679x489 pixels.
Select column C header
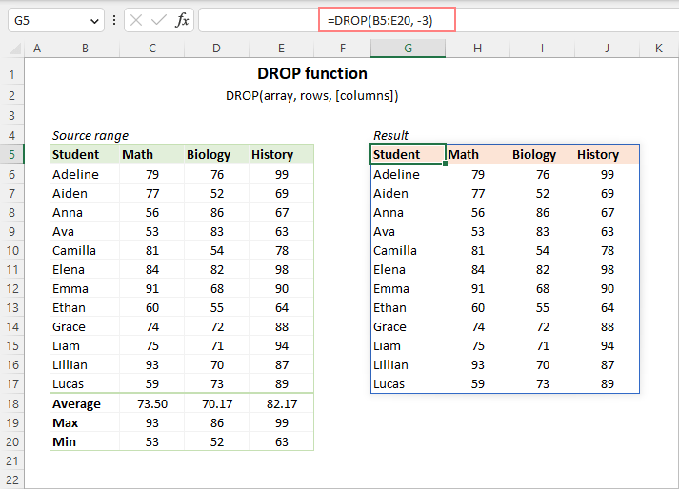click(152, 48)
